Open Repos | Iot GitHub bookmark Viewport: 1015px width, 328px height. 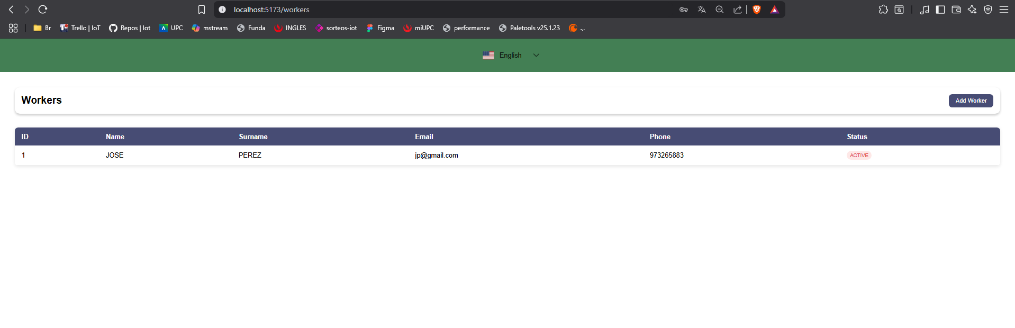(x=130, y=28)
